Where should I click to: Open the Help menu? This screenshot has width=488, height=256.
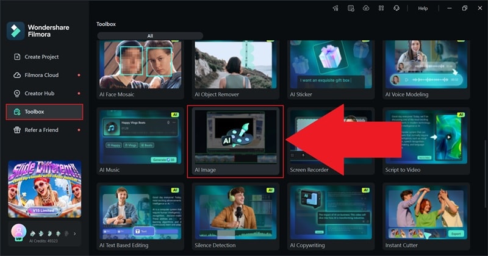(423, 9)
